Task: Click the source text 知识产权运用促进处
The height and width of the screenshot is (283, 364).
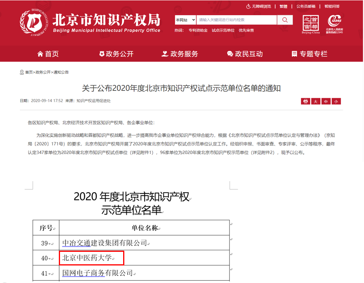Action: (94, 101)
